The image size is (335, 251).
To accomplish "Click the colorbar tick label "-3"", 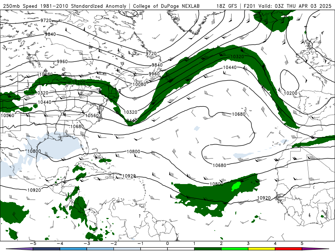I will coord(87,243).
